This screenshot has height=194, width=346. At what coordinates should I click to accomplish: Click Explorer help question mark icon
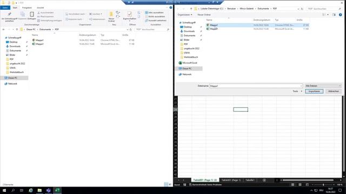171,8
